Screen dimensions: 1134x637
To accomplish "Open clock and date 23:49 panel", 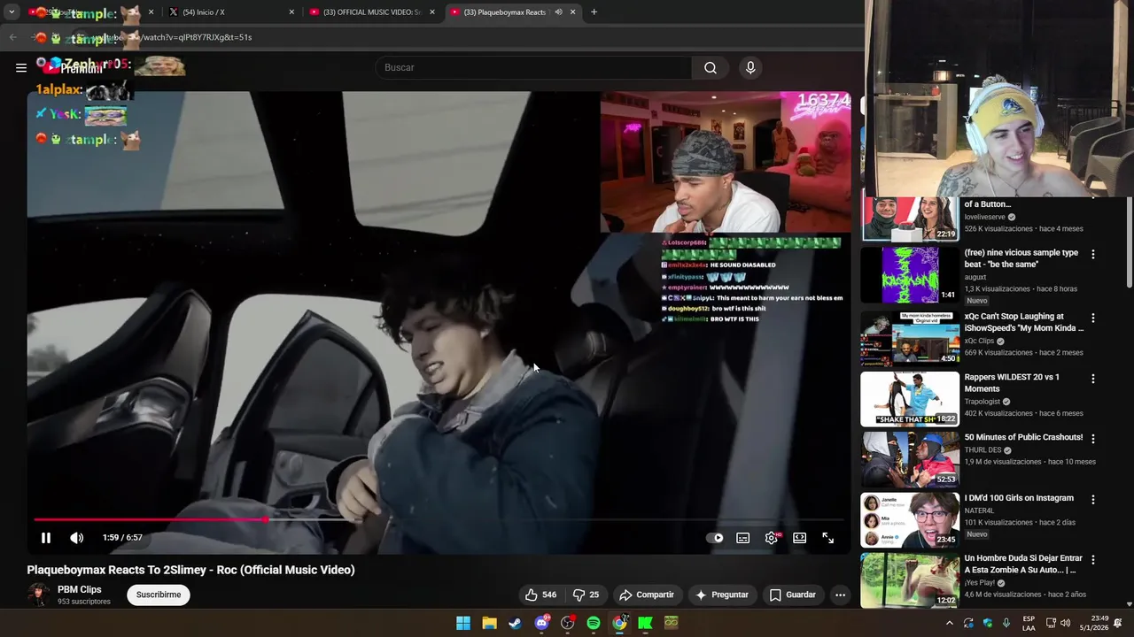I will [x=1092, y=623].
